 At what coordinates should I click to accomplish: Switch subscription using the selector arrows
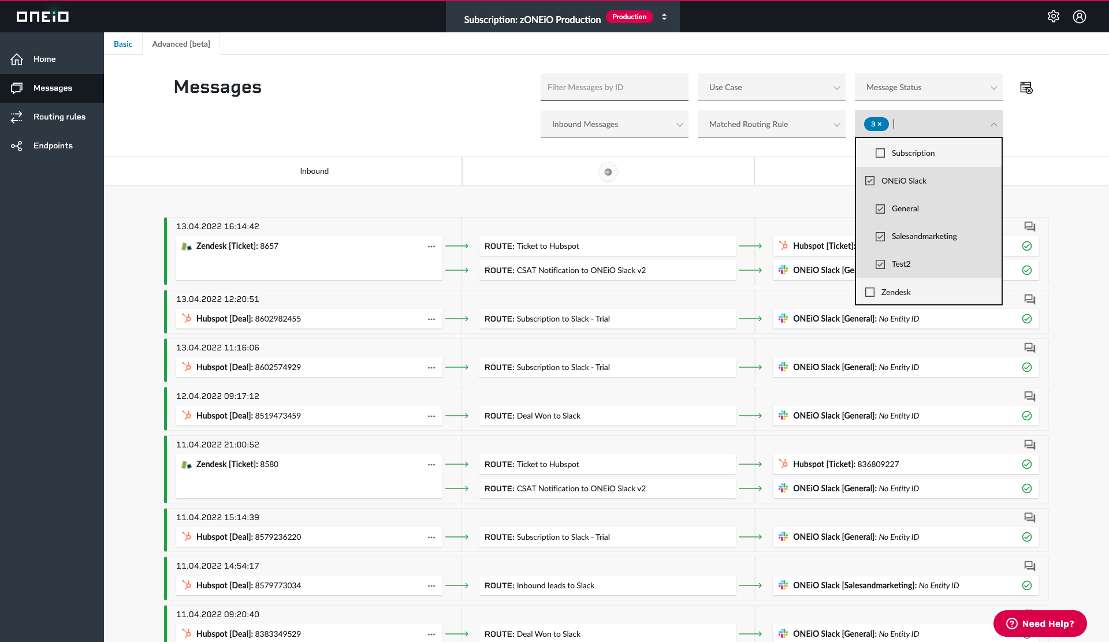[664, 17]
